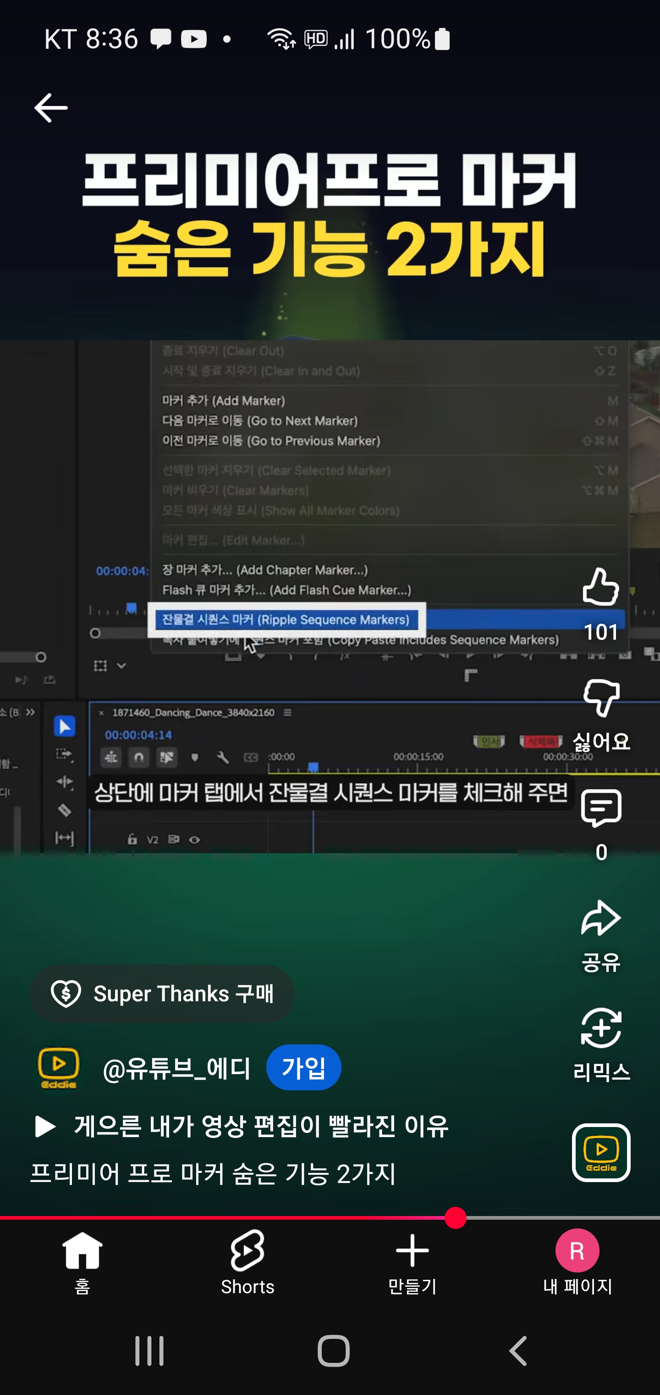The width and height of the screenshot is (660, 1395).
Task: Tap the thumbs-down 싫어요 icon
Action: coord(601,698)
